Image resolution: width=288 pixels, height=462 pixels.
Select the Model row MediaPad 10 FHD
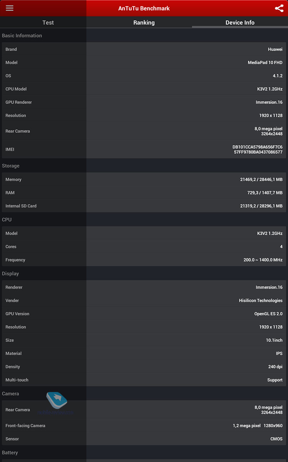144,62
